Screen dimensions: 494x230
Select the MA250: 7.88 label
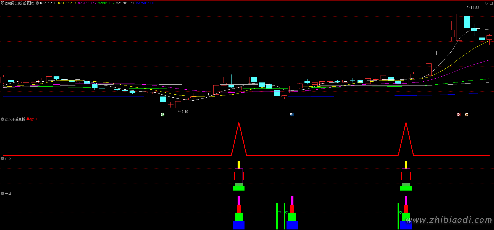pos(145,3)
